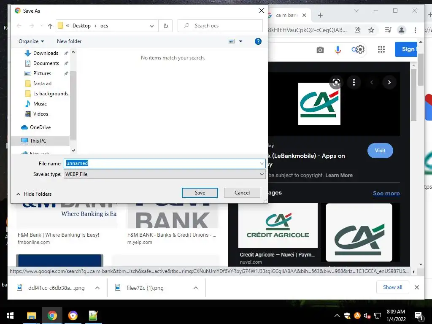
Task: Select Pictures in the navigation pane
Action: (x=42, y=73)
